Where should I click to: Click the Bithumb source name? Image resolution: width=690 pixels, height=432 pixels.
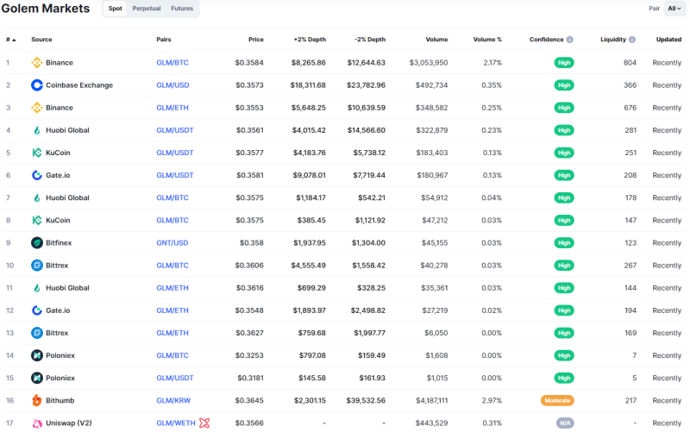[60, 400]
